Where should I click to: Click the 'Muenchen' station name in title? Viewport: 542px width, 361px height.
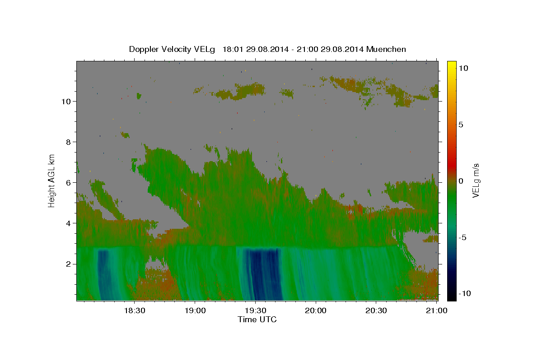[x=387, y=49]
